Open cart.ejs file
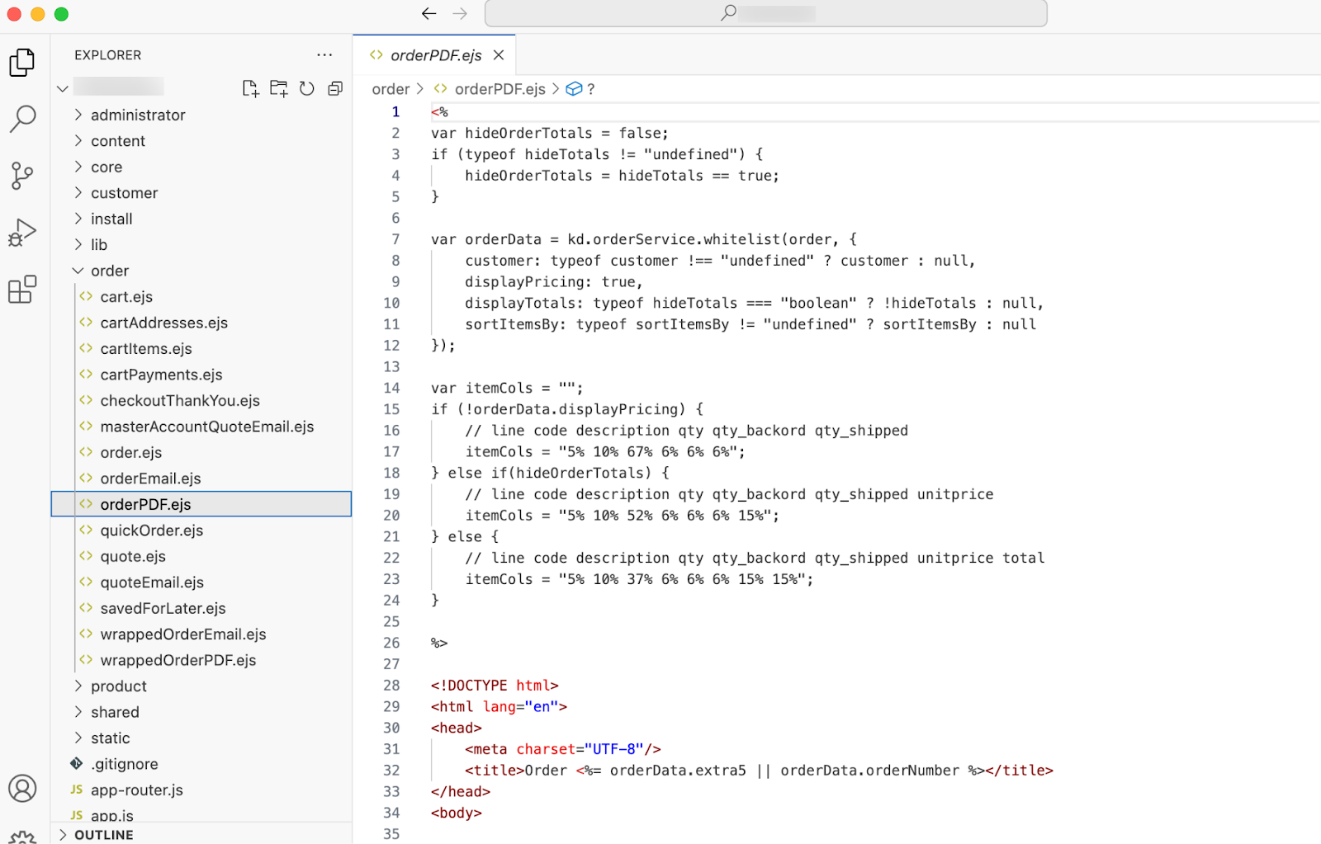Screen dimensions: 1321x844 point(201,297)
